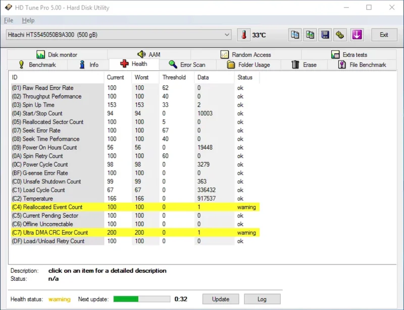
Task: Open the Extra tests tab
Action: pos(349,55)
